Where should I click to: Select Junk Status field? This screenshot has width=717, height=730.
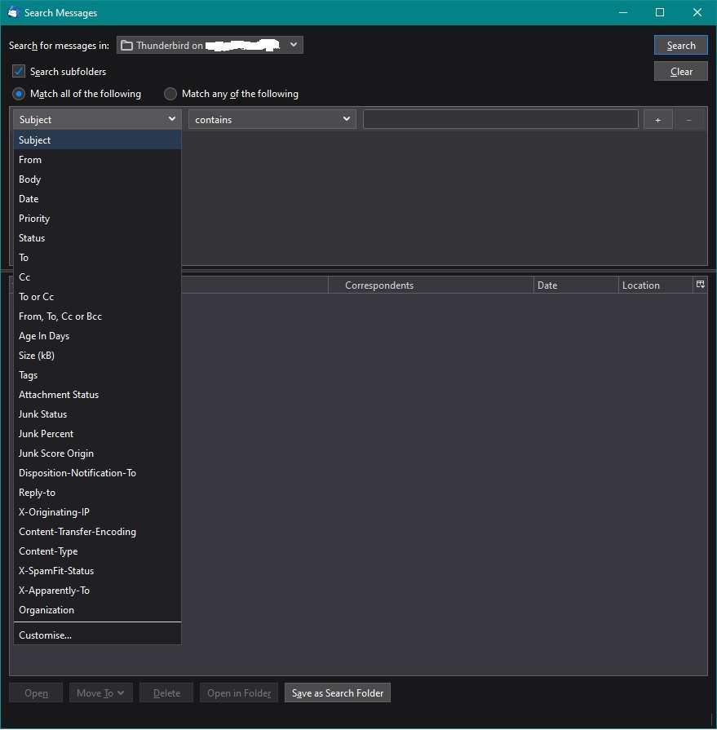97,414
